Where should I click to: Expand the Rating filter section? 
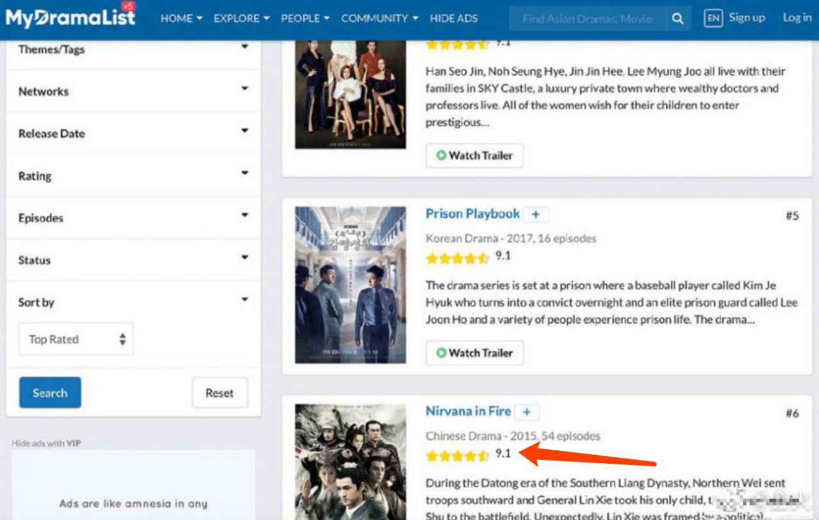pyautogui.click(x=133, y=176)
